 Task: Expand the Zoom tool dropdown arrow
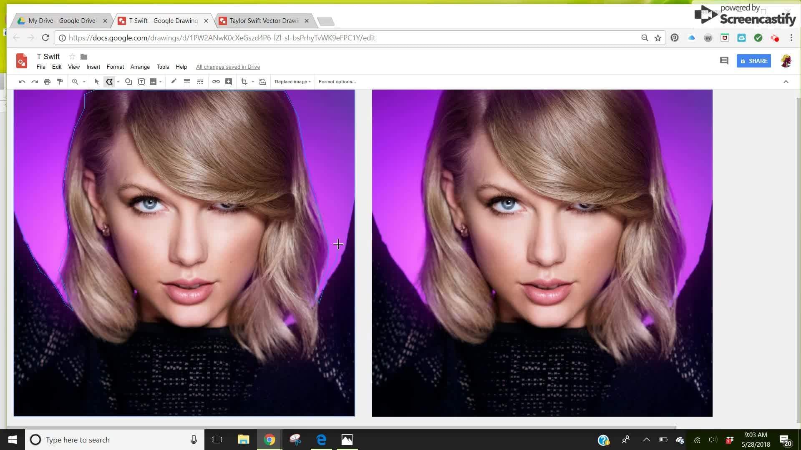point(83,81)
